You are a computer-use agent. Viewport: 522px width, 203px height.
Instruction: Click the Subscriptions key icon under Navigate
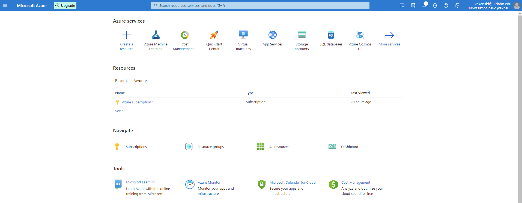[x=117, y=146]
